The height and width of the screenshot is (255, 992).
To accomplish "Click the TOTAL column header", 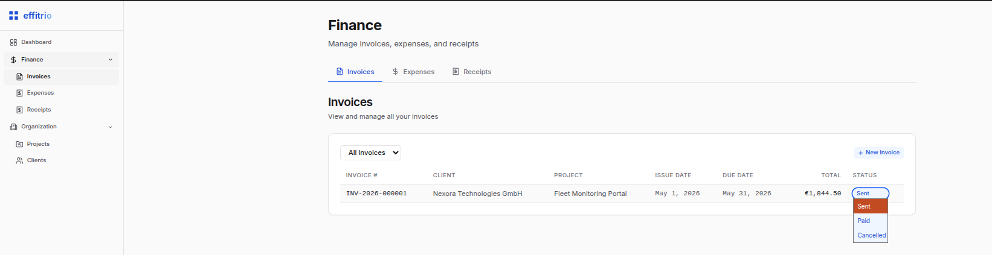I will tap(831, 175).
